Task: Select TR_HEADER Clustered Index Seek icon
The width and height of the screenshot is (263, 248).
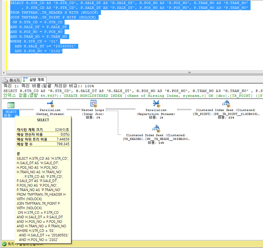Action: tap(156, 129)
